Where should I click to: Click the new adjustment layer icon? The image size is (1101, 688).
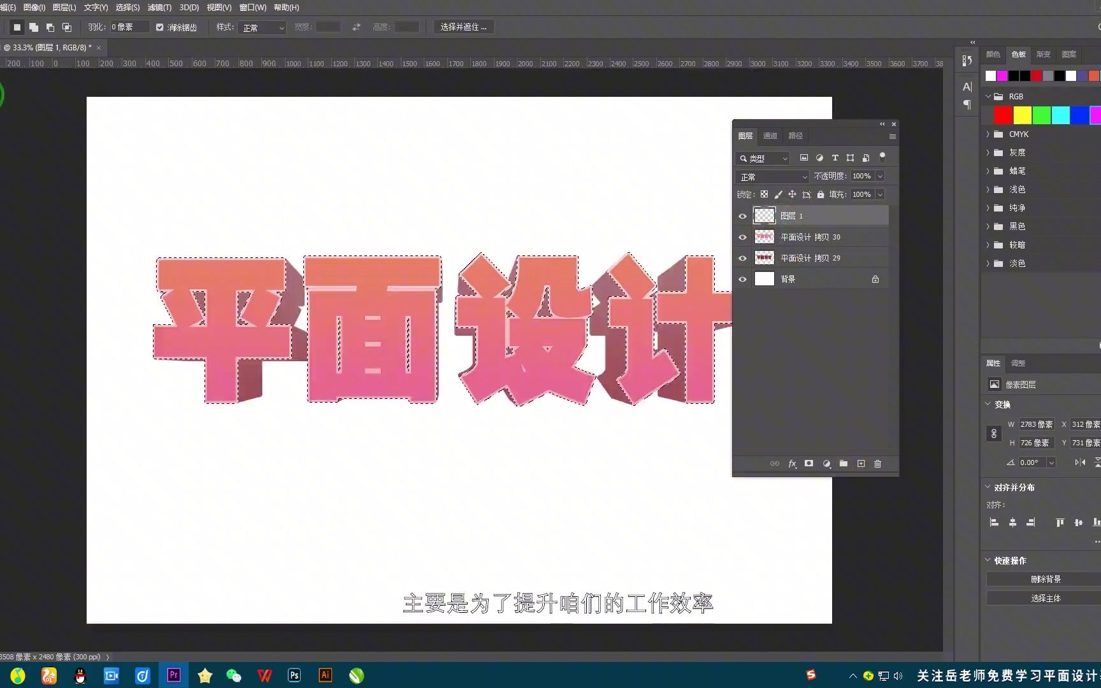click(x=826, y=464)
